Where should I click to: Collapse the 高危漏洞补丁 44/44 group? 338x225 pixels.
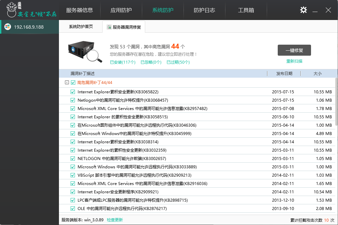click(x=67, y=83)
